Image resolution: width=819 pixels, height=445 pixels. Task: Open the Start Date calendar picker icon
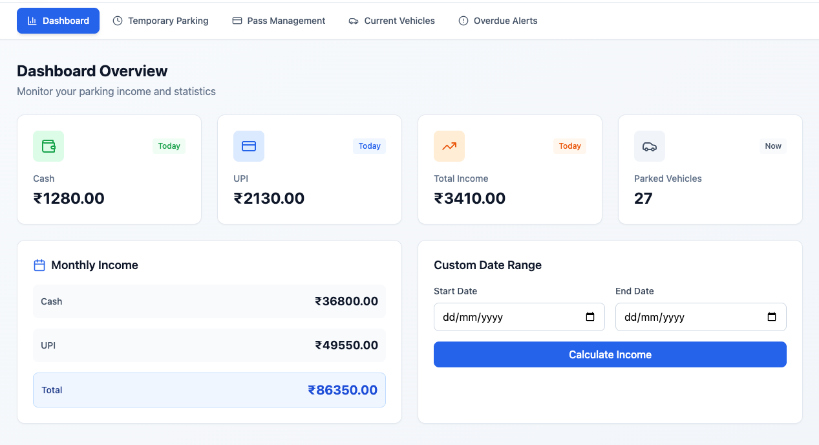[x=590, y=317]
